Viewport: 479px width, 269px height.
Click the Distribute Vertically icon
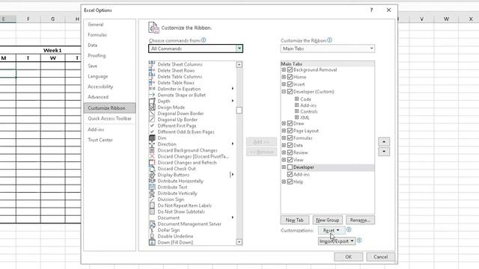tap(152, 194)
